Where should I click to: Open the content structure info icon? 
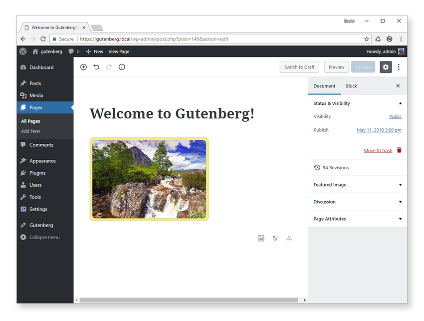tap(122, 67)
